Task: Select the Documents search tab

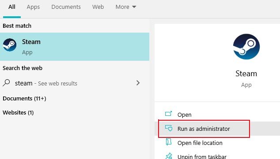Action: tap(66, 7)
